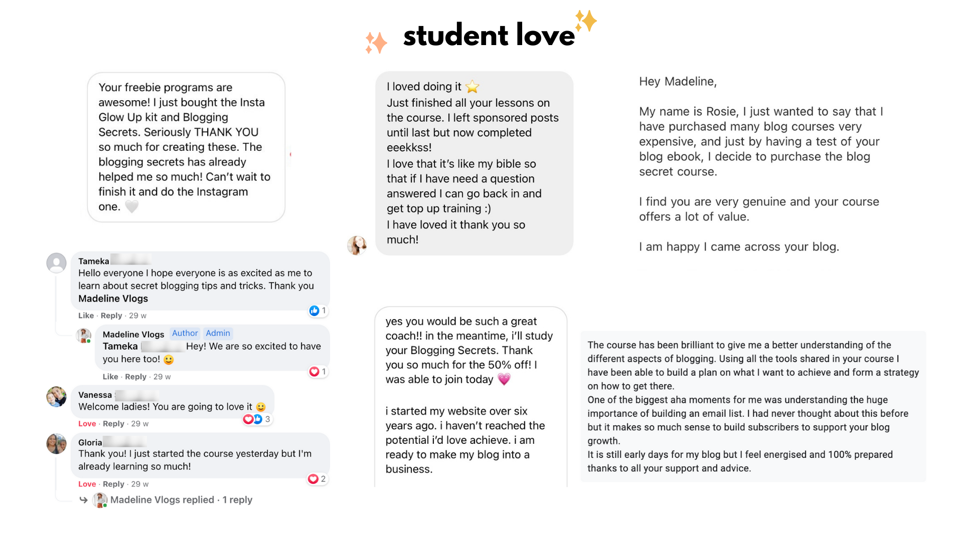The height and width of the screenshot is (541, 963).
Task: Click the reply arrow icon beside Madeline Vlogs replied
Action: [84, 500]
